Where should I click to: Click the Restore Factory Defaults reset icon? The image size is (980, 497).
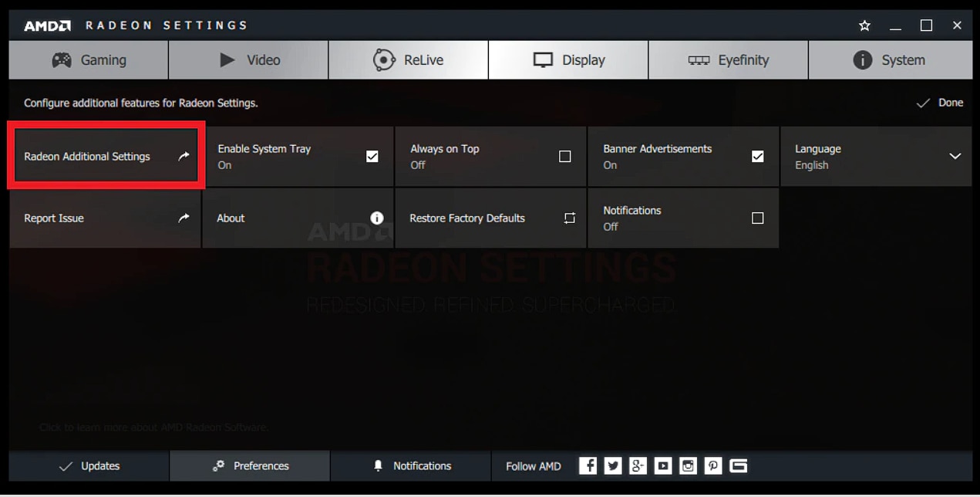(570, 218)
